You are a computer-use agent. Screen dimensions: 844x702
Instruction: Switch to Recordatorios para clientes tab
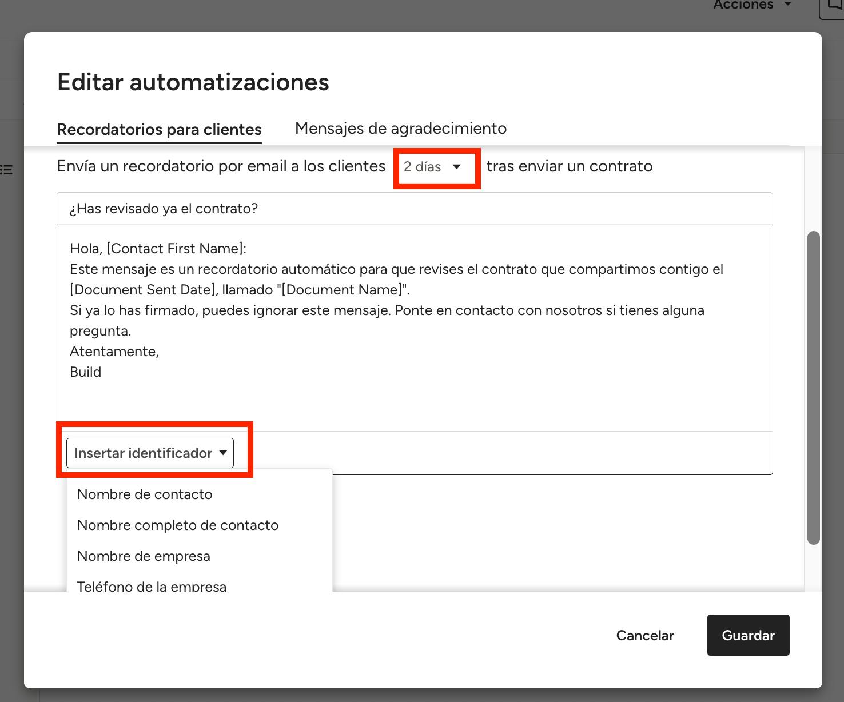[x=159, y=130]
